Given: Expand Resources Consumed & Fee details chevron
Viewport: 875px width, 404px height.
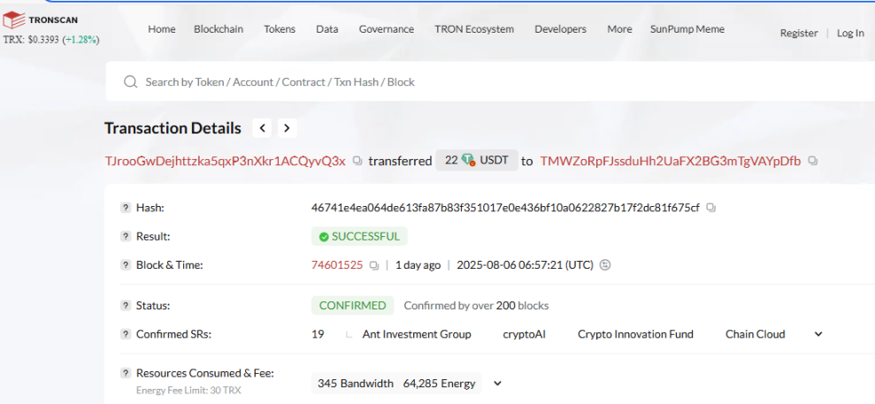Looking at the screenshot, I should pos(498,384).
